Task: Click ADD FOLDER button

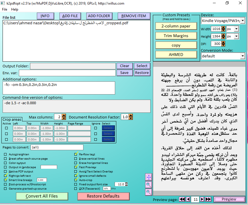Action: [99, 16]
